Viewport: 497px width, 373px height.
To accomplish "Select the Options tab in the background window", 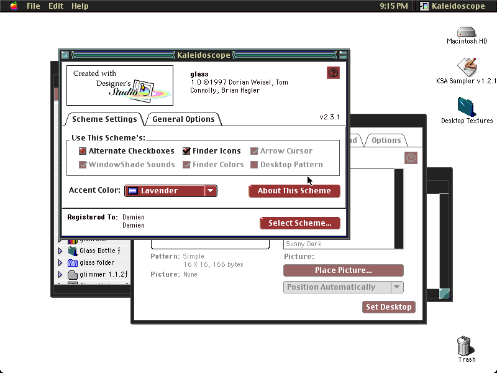I will 386,140.
